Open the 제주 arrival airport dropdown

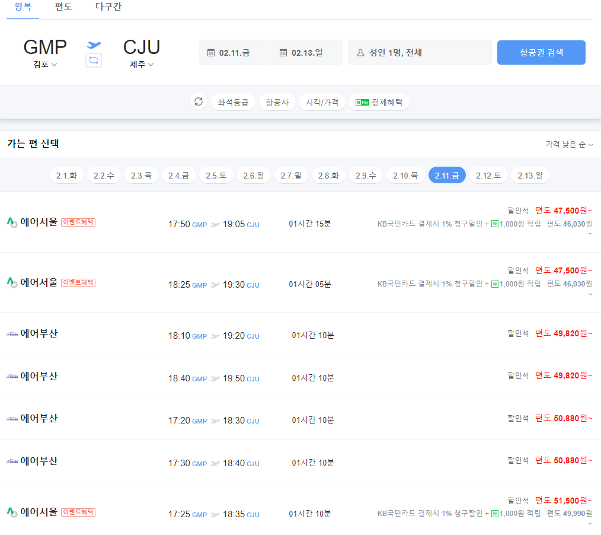tap(142, 65)
